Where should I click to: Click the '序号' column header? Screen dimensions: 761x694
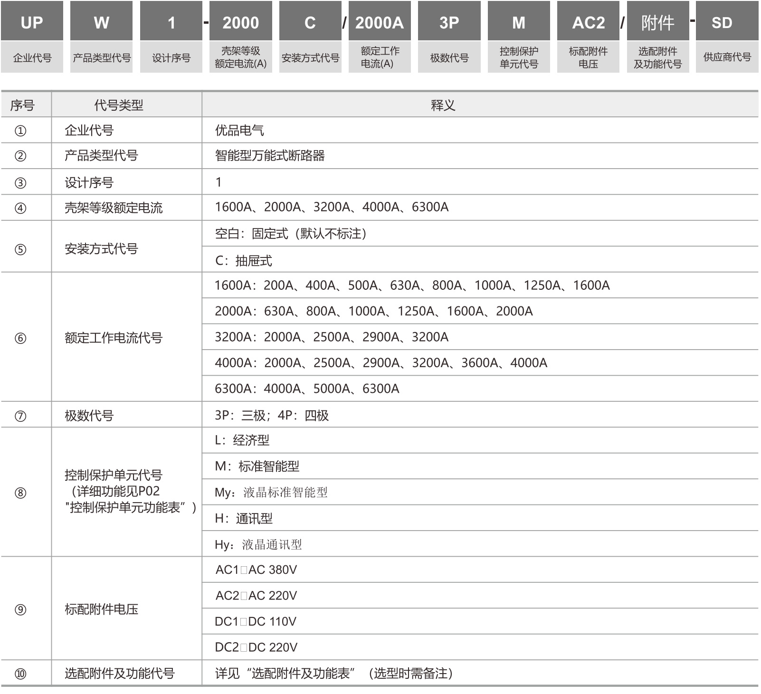point(23,105)
